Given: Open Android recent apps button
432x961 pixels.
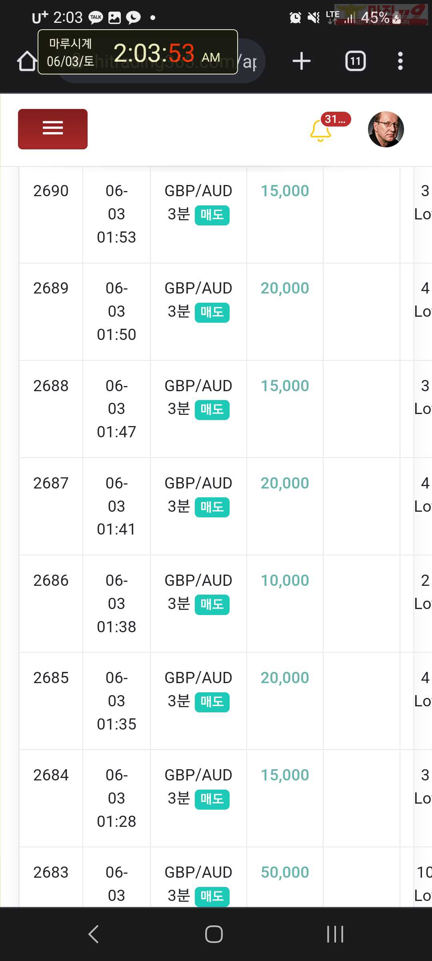Looking at the screenshot, I should [x=335, y=934].
